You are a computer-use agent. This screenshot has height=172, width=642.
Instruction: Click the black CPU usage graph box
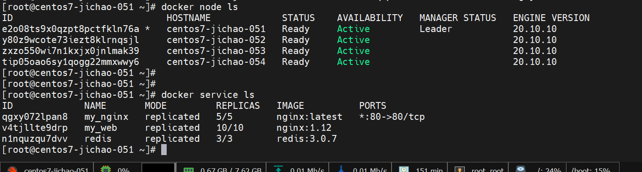[158, 167]
